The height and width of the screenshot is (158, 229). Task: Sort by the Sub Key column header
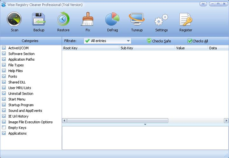[147, 48]
